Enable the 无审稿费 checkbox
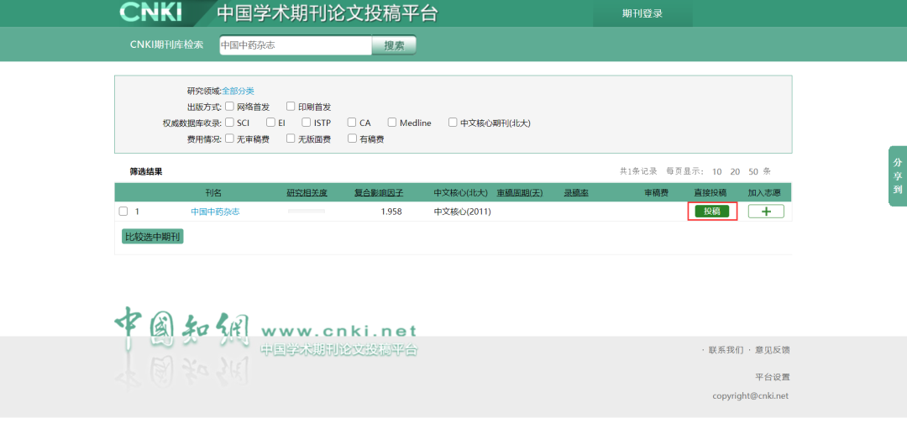This screenshot has height=429, width=907. [229, 139]
